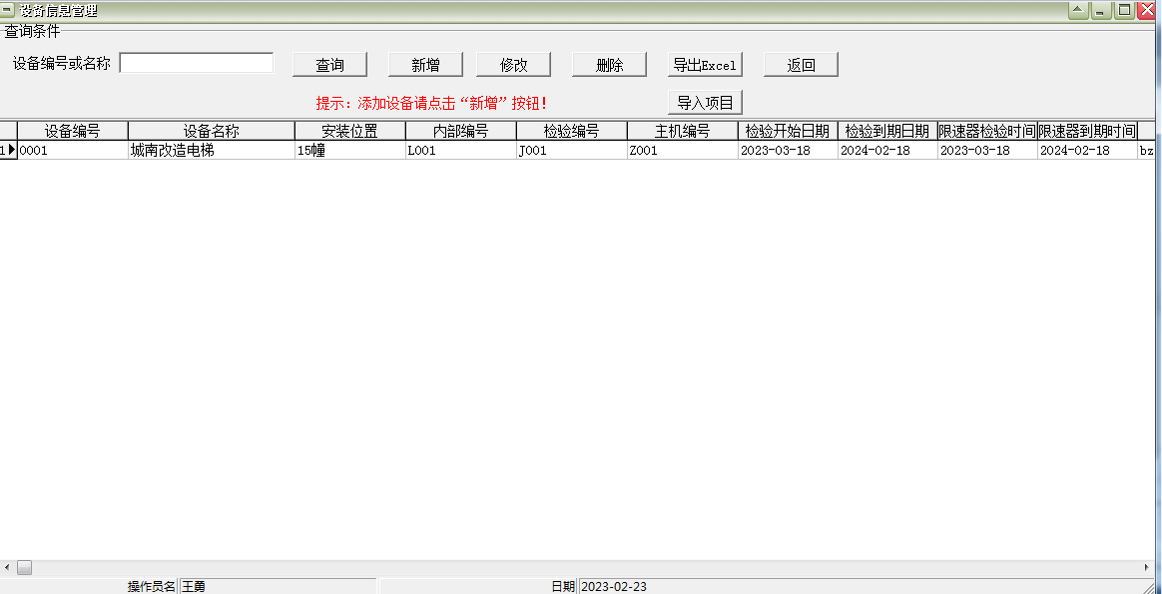Click the 查询 search button

[x=329, y=65]
